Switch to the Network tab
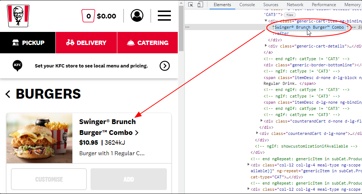This screenshot has width=362, height=194. 295,5
